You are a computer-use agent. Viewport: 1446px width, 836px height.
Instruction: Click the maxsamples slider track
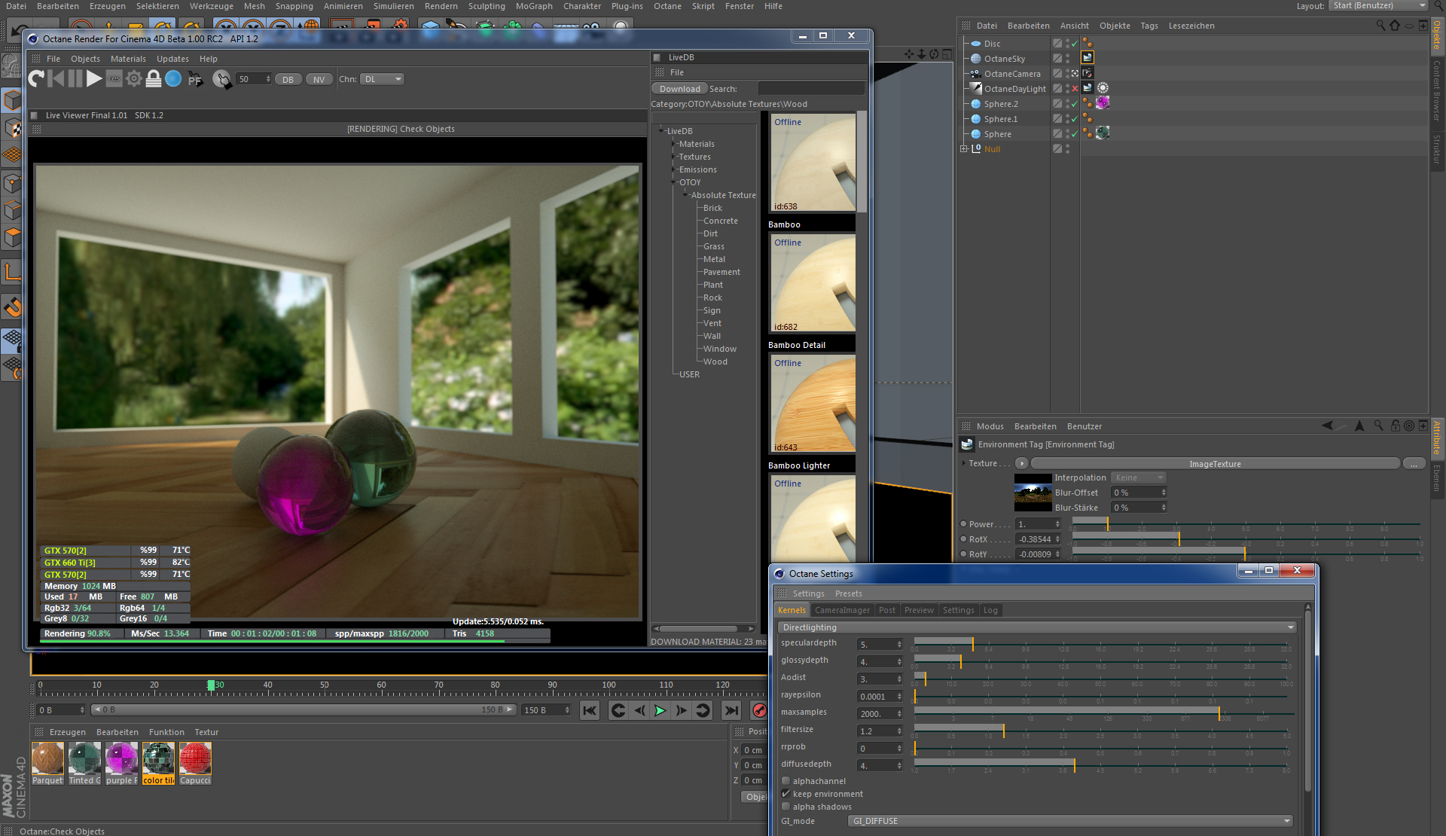click(1103, 712)
